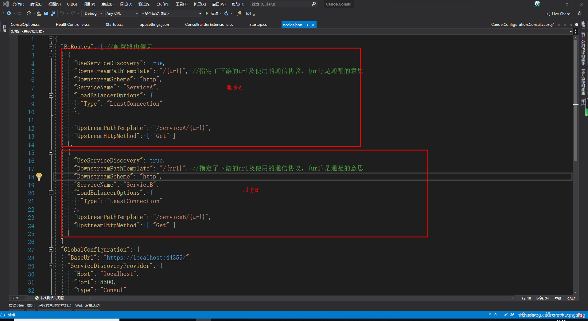Open the multiple startup projects dropdown
Image resolution: width=588 pixels, height=321 pixels.
(172, 14)
